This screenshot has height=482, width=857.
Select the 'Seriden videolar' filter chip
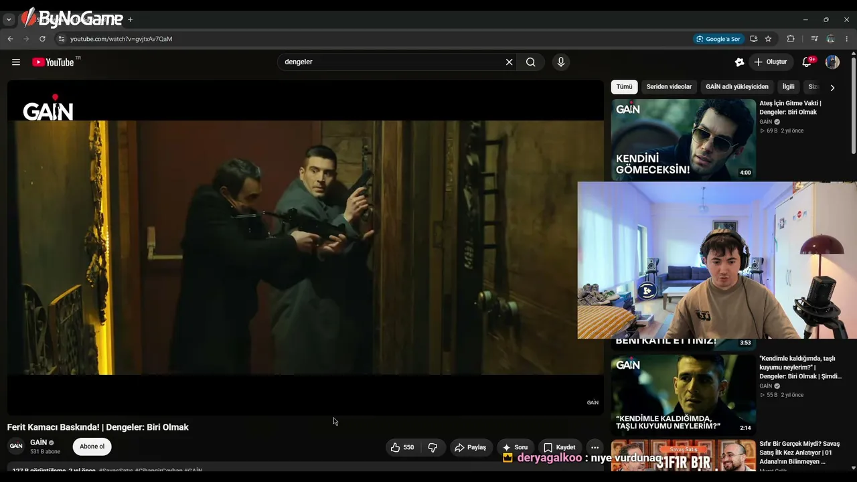click(669, 87)
